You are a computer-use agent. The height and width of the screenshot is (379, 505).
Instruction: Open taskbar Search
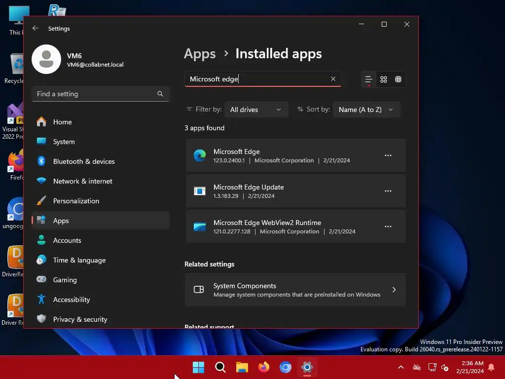(220, 367)
